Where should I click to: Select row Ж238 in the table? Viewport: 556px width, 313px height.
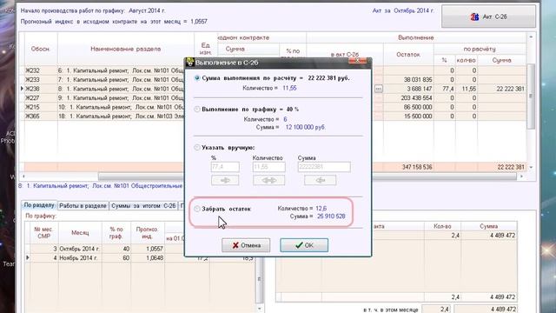pyautogui.click(x=104, y=89)
